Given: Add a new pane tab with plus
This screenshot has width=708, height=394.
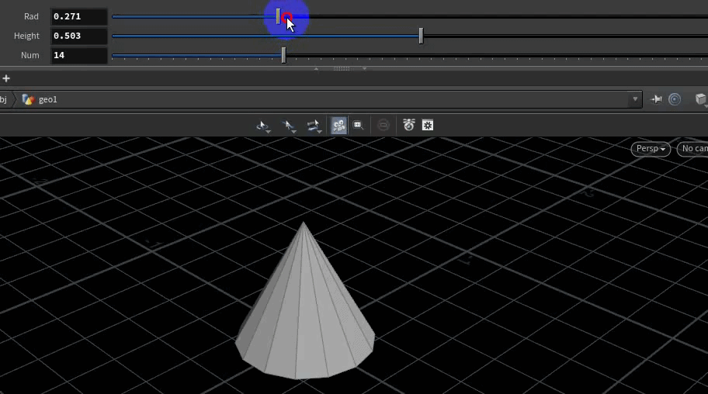Looking at the screenshot, I should [6, 78].
